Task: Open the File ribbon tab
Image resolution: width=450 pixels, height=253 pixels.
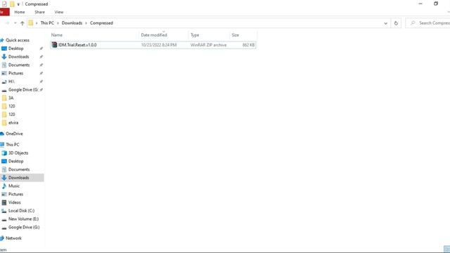Action: pos(4,12)
